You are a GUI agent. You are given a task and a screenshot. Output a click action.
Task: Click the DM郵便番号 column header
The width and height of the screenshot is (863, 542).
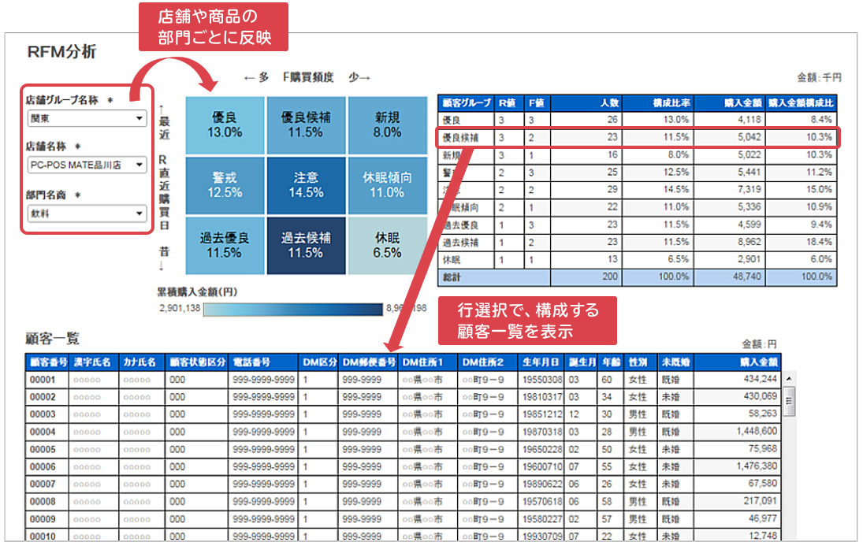pyautogui.click(x=368, y=362)
